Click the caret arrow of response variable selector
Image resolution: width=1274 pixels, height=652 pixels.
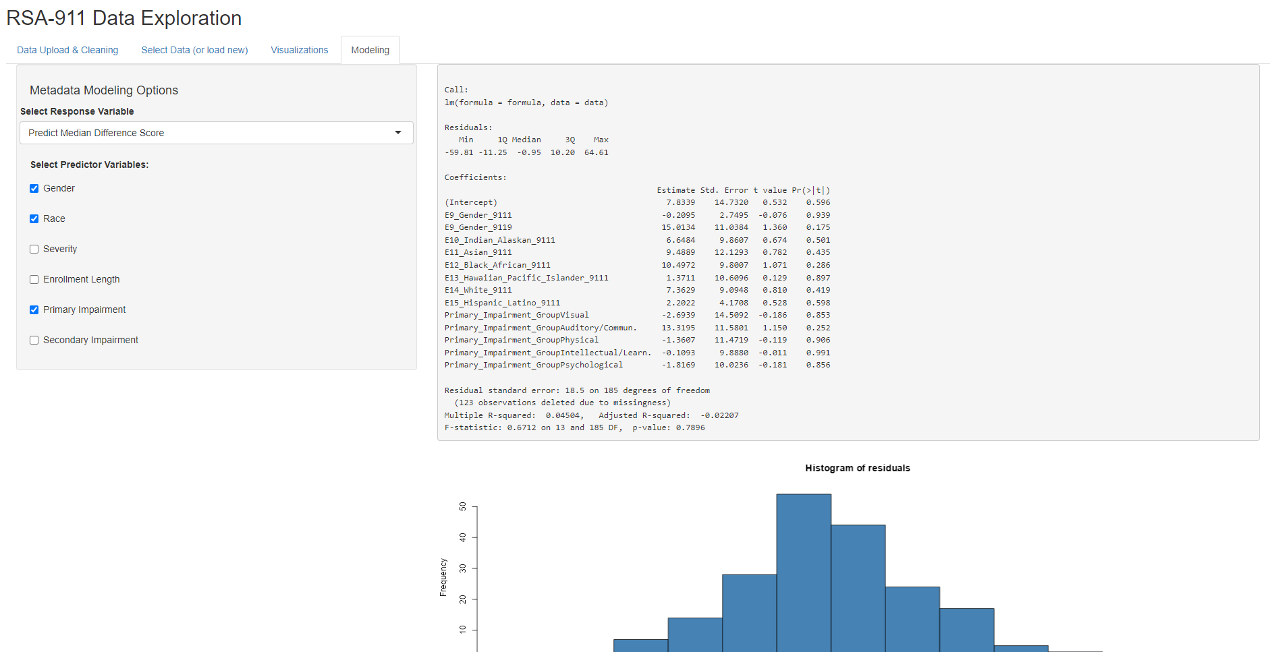point(398,133)
